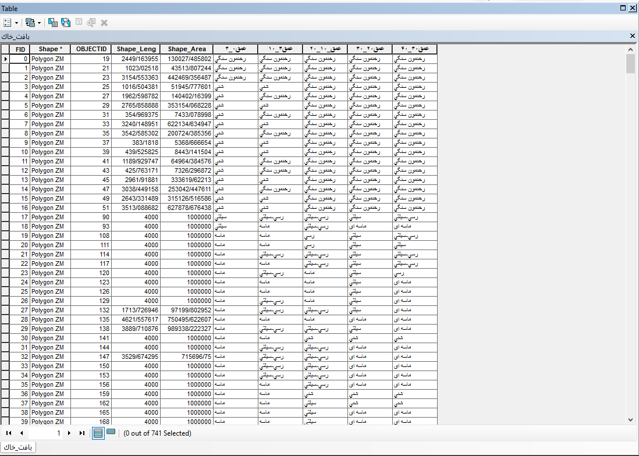This screenshot has width=639, height=456.
Task: Select row with FID 5
Action: pyautogui.click(x=5, y=105)
